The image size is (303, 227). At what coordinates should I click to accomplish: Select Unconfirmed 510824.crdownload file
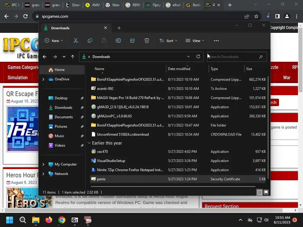[178, 134]
